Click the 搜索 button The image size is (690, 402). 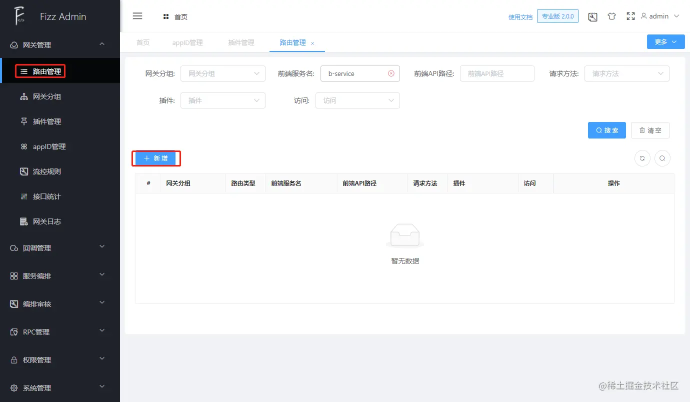coord(606,130)
